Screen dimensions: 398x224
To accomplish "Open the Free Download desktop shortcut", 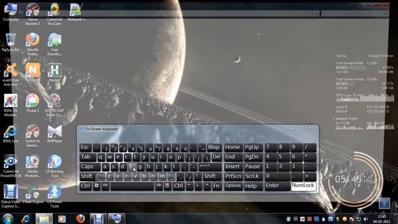I will (x=54, y=44).
